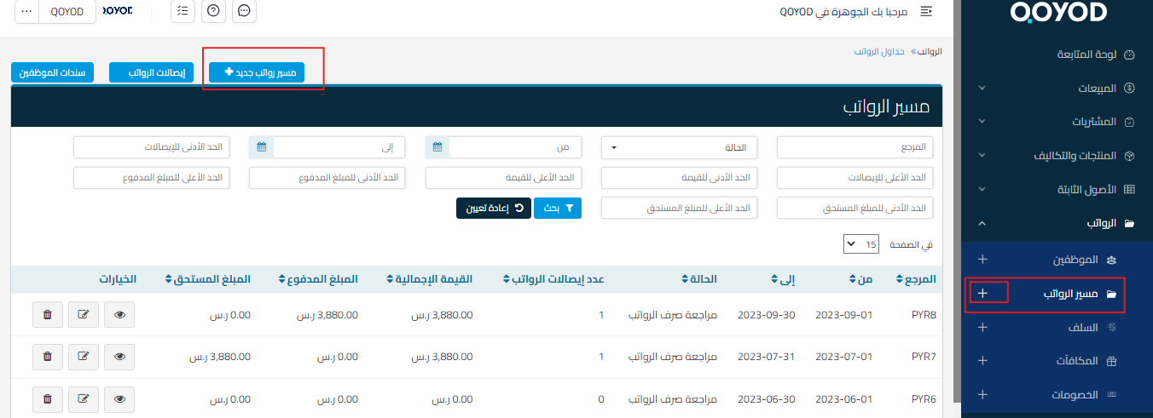
Task: View payroll run PYR6 with eye icon
Action: [x=119, y=398]
